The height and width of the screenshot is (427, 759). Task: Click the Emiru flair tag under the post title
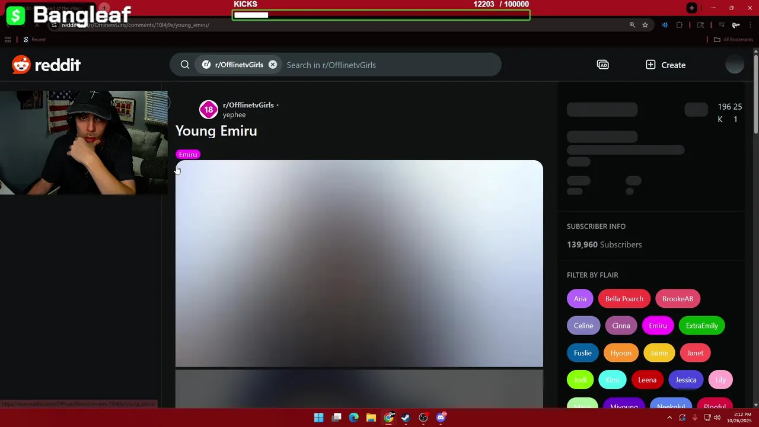(x=188, y=154)
